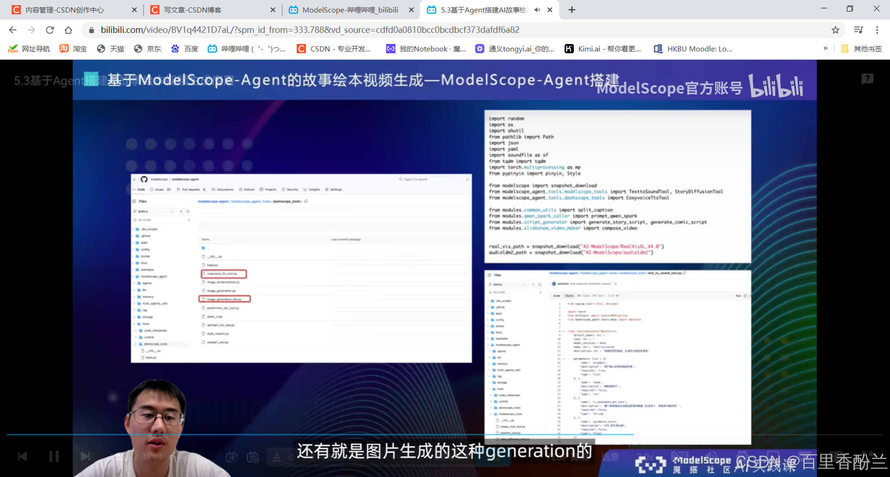Image resolution: width=890 pixels, height=477 pixels.
Task: Bookmark this page with the star
Action: tap(835, 30)
